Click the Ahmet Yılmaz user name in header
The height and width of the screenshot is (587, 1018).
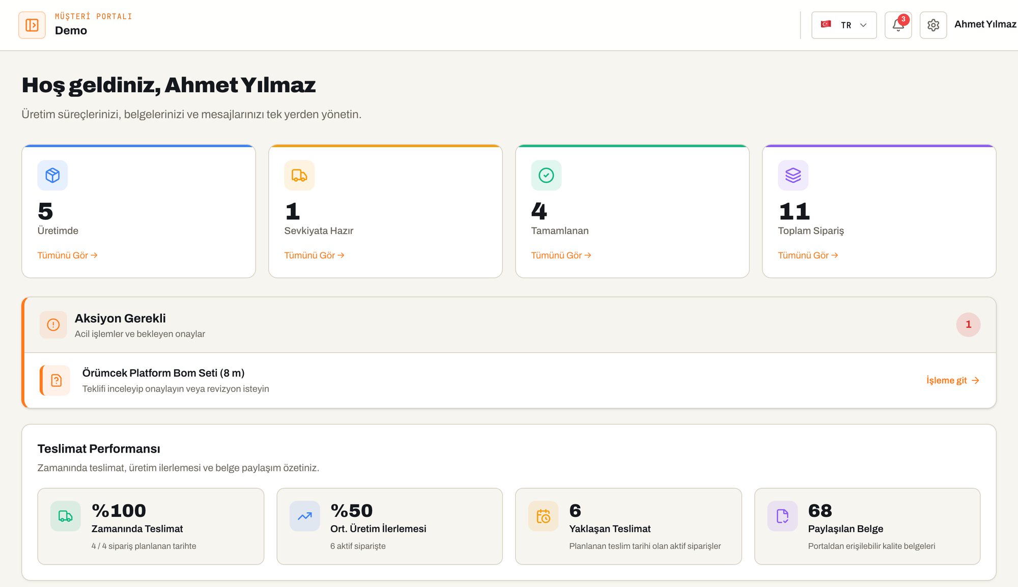tap(985, 24)
